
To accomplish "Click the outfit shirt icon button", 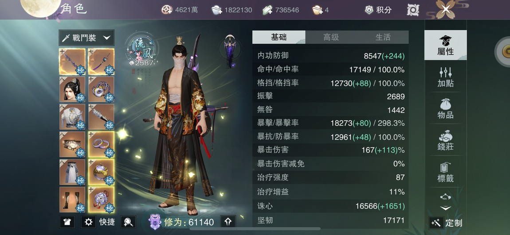I will (67, 222).
